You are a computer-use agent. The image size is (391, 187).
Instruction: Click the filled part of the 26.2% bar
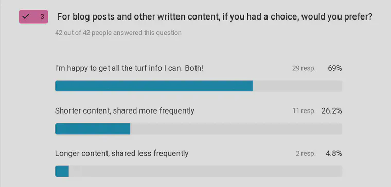click(93, 129)
